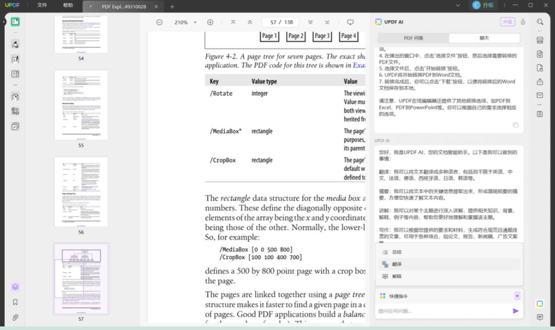Click the 提问任何问题 chat input box
This screenshot has width=555, height=330.
pos(443,311)
